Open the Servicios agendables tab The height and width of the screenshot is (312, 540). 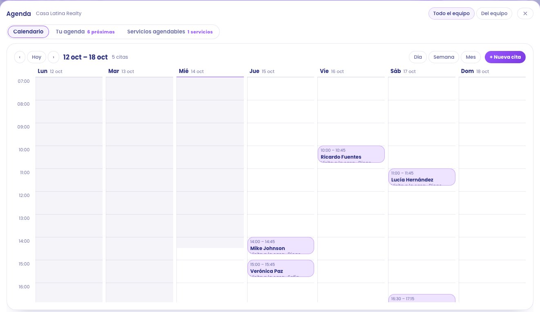pos(170,32)
